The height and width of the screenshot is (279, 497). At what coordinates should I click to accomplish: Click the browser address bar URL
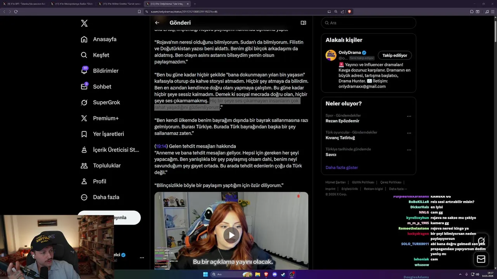(184, 12)
